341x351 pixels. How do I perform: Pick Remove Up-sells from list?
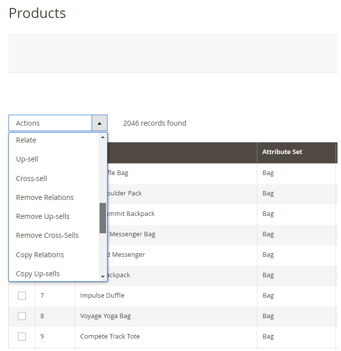[x=43, y=216]
